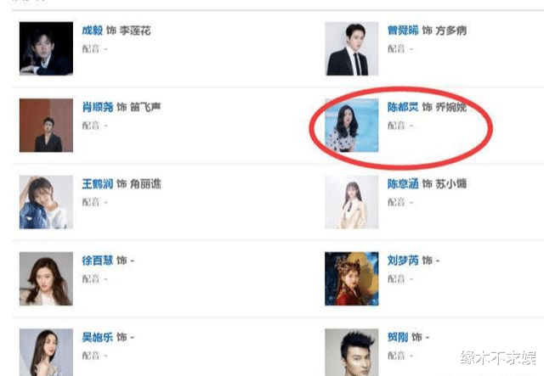544x376 pixels.
Task: Click 曾舜晞's suit portrait thumbnail
Action: tap(351, 48)
